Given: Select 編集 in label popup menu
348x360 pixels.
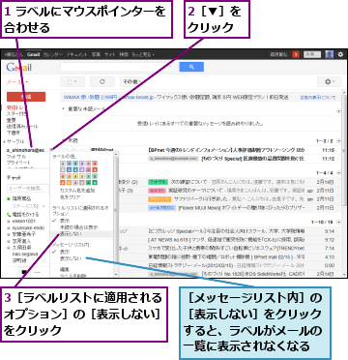Looking at the screenshot, I should (64, 269).
